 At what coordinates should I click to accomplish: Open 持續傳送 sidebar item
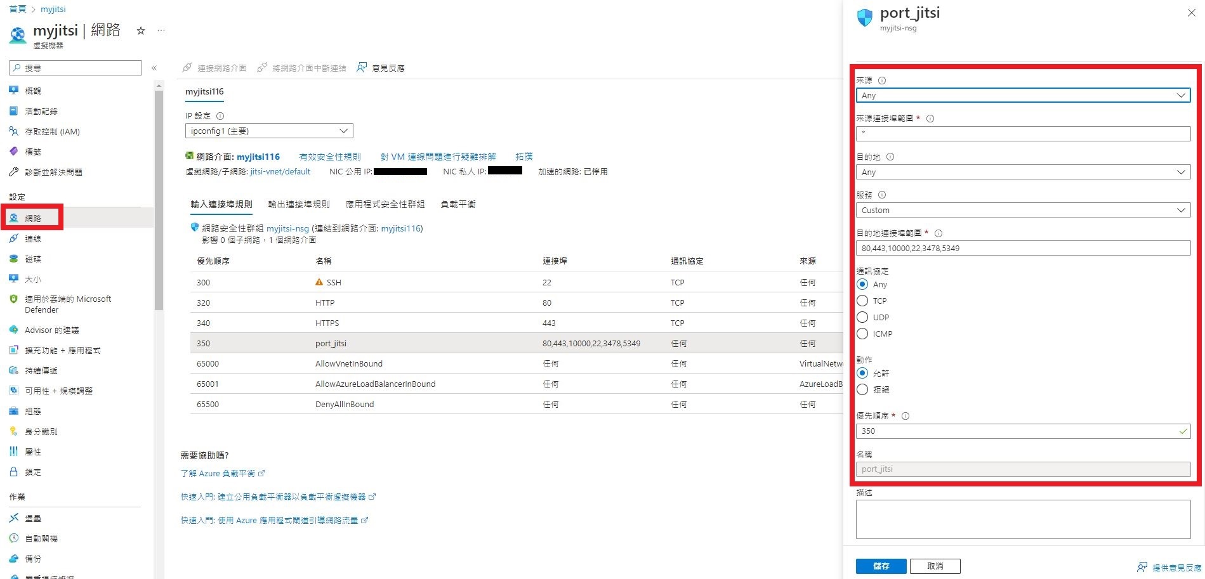[41, 370]
